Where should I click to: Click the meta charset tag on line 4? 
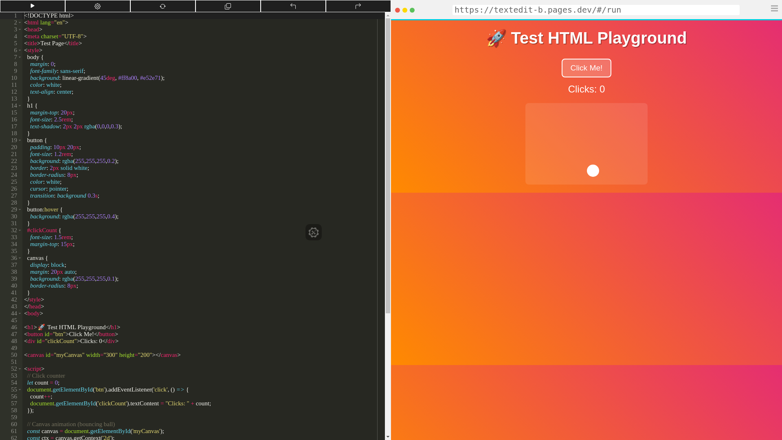55,36
